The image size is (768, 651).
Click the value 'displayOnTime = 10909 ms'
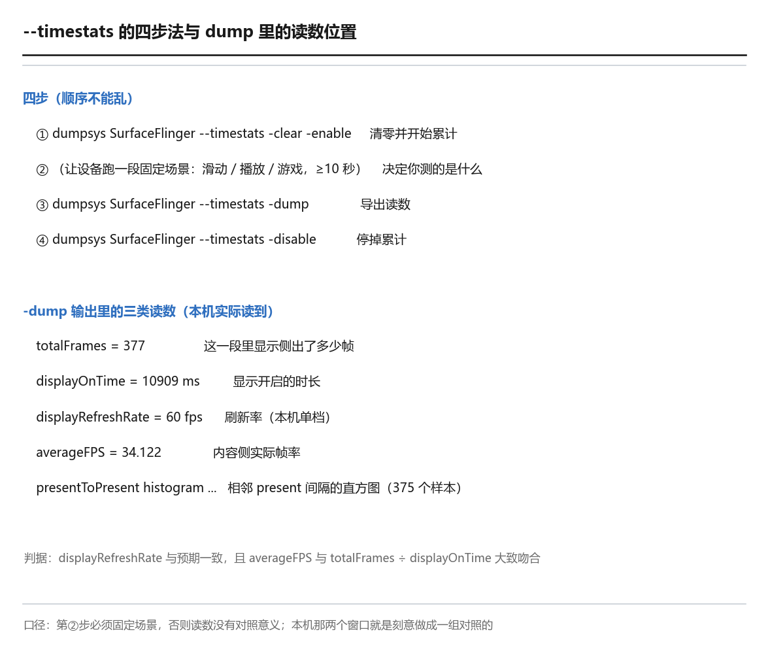(118, 381)
